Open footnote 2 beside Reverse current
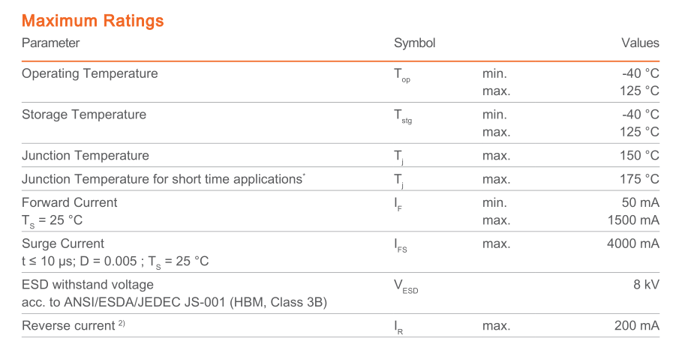The width and height of the screenshot is (682, 347). tap(121, 323)
